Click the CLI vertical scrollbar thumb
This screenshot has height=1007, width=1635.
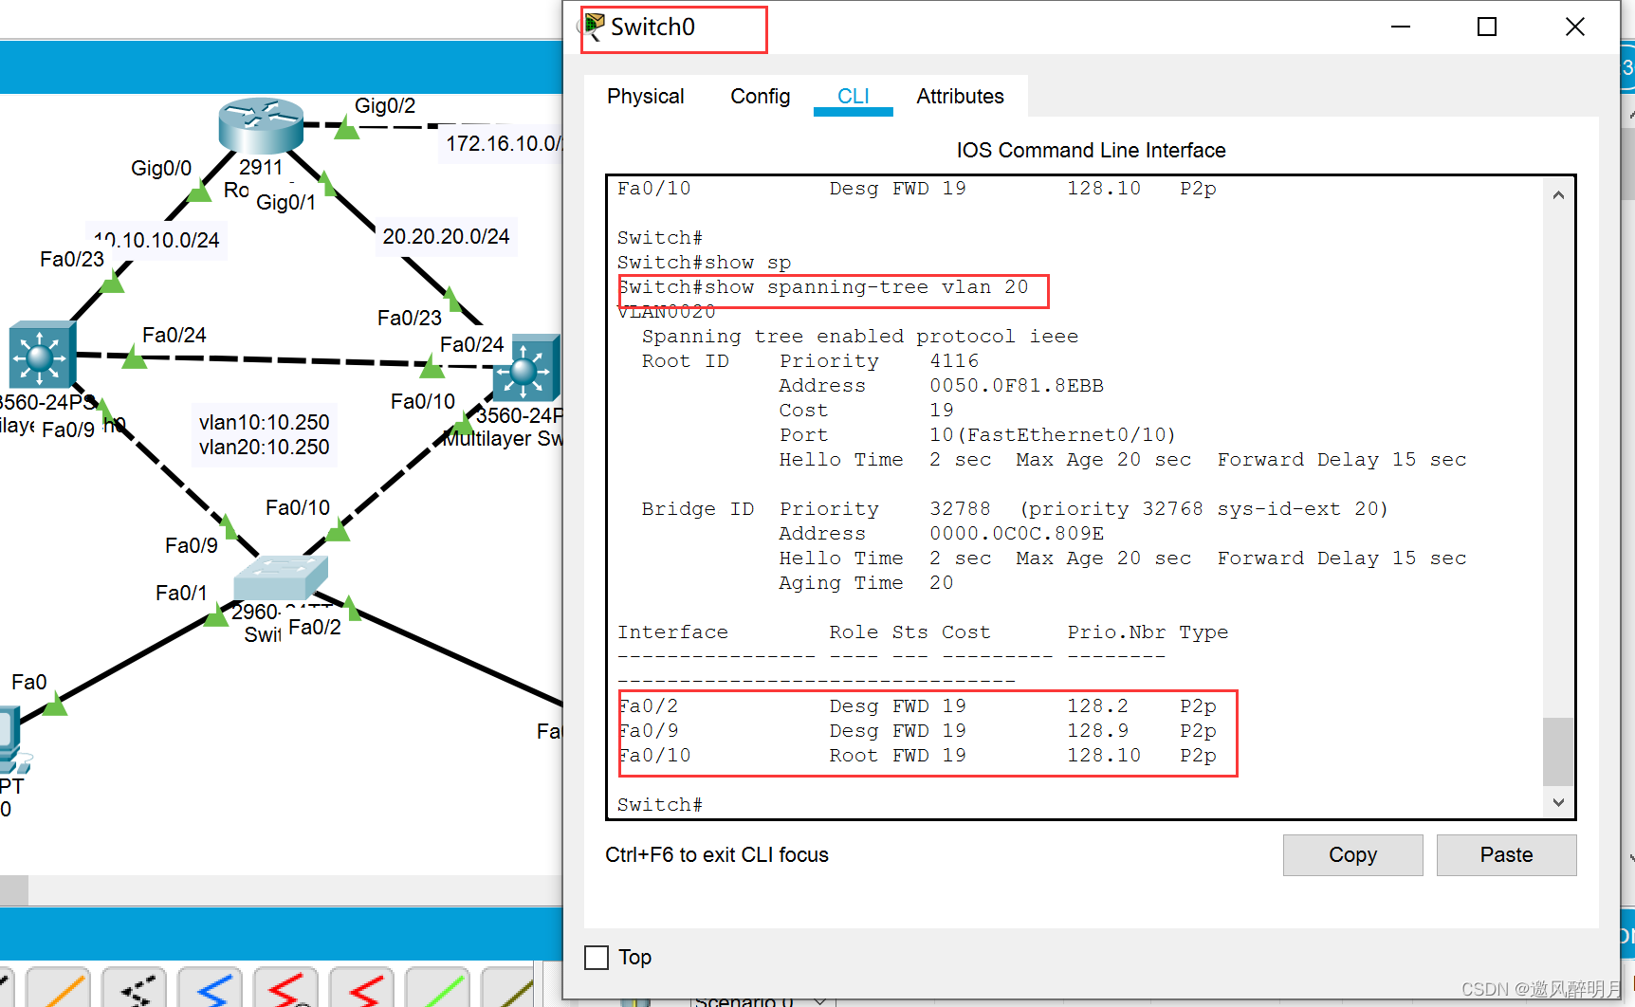click(x=1558, y=751)
